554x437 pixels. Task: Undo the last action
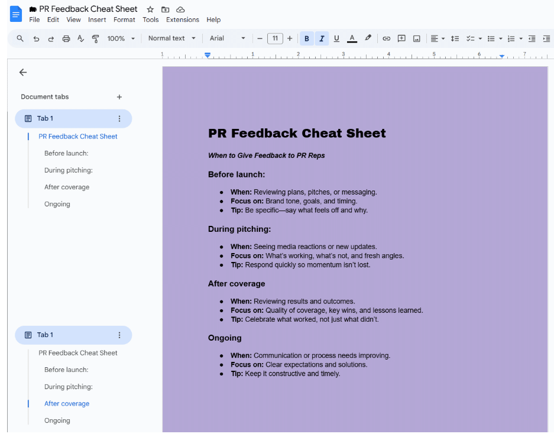(x=36, y=38)
